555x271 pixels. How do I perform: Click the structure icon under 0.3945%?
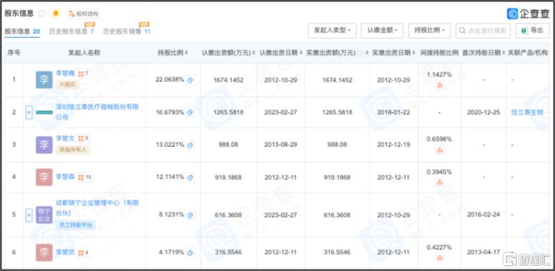(x=439, y=182)
